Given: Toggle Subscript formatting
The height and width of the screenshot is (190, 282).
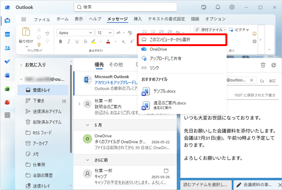Looking at the screenshot, I should (x=124, y=41).
